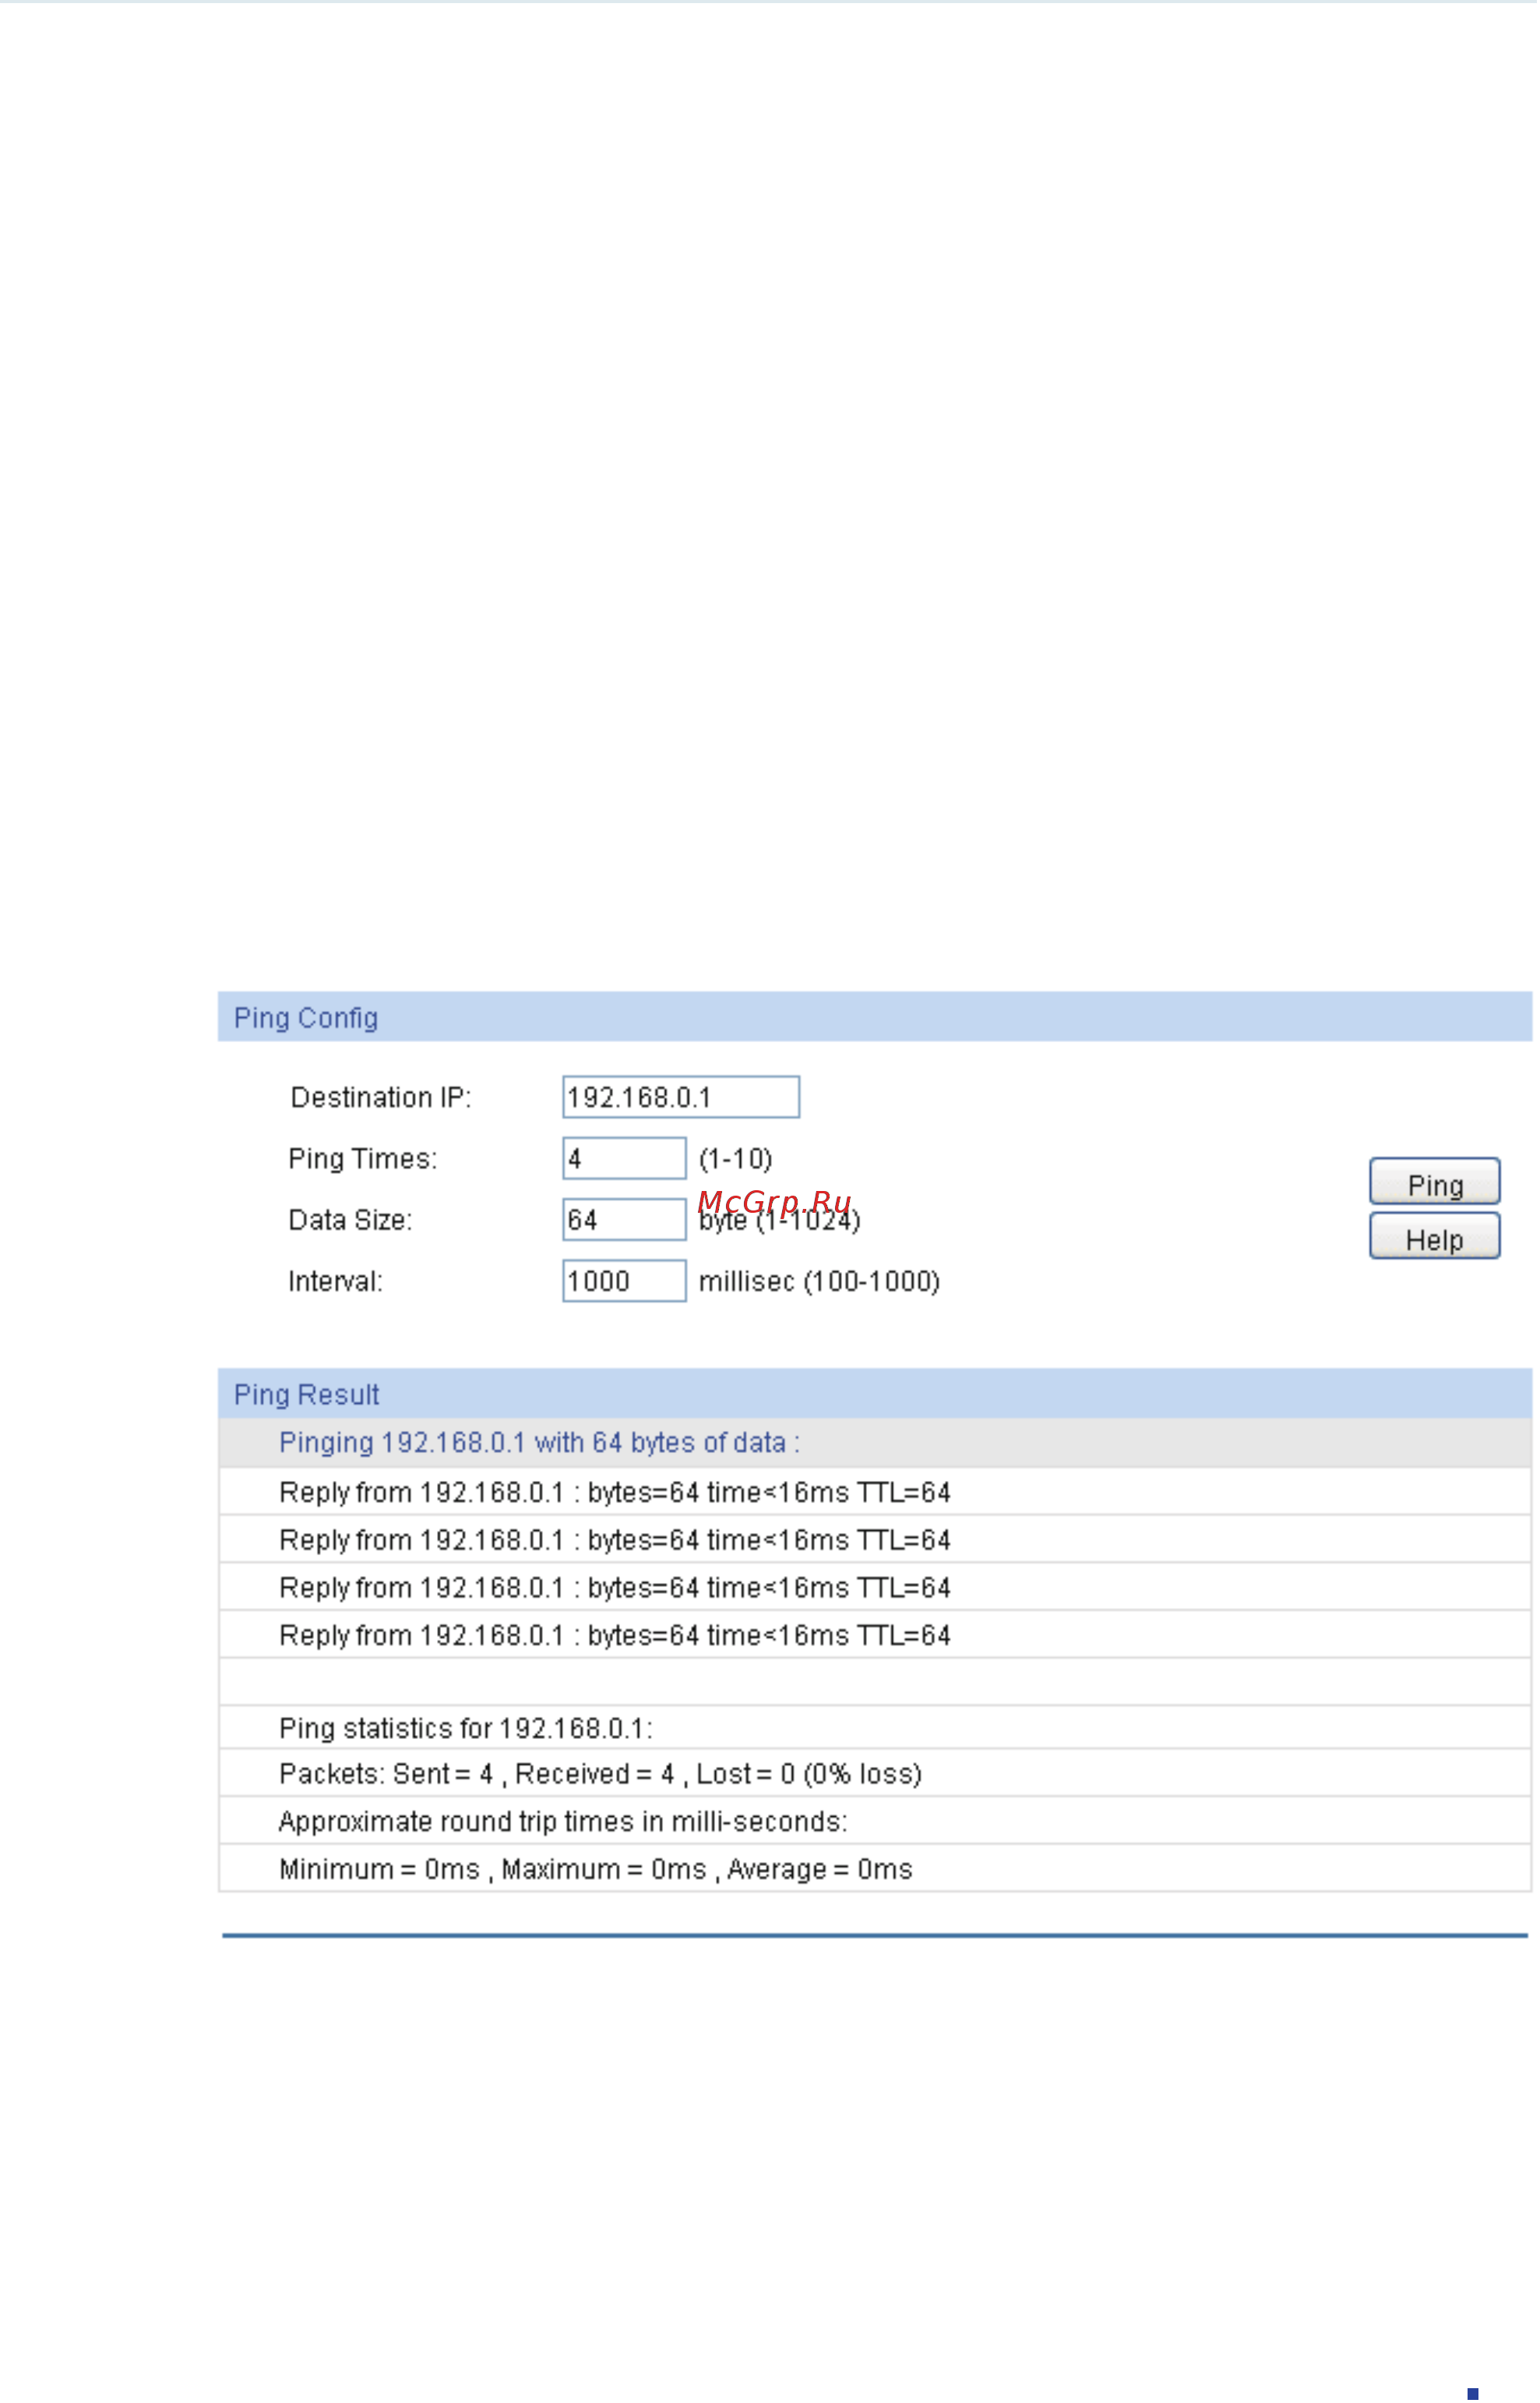The height and width of the screenshot is (2403, 1540).
Task: Activate the Interval input field
Action: pos(624,1281)
